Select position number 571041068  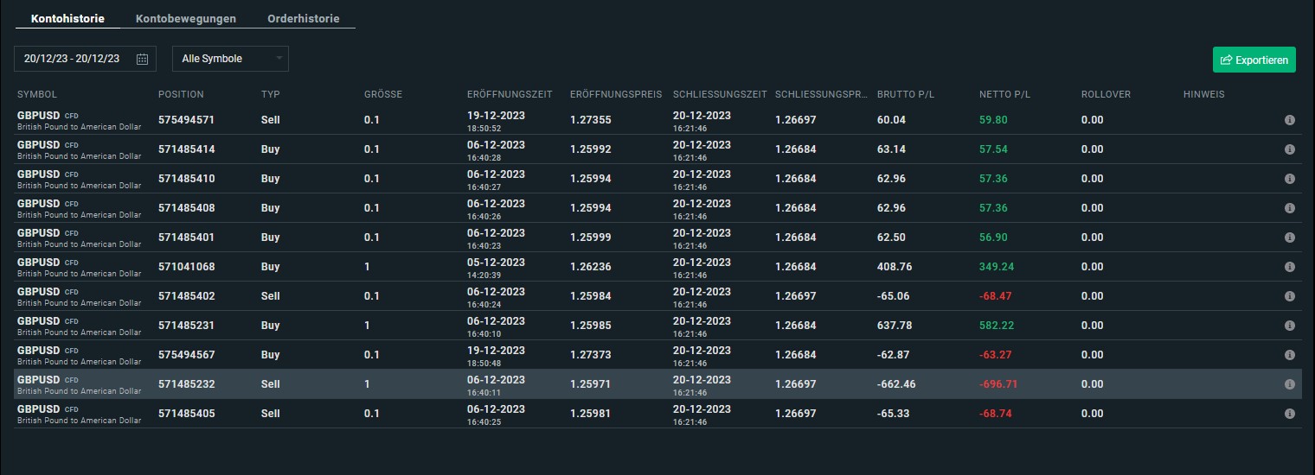(186, 267)
